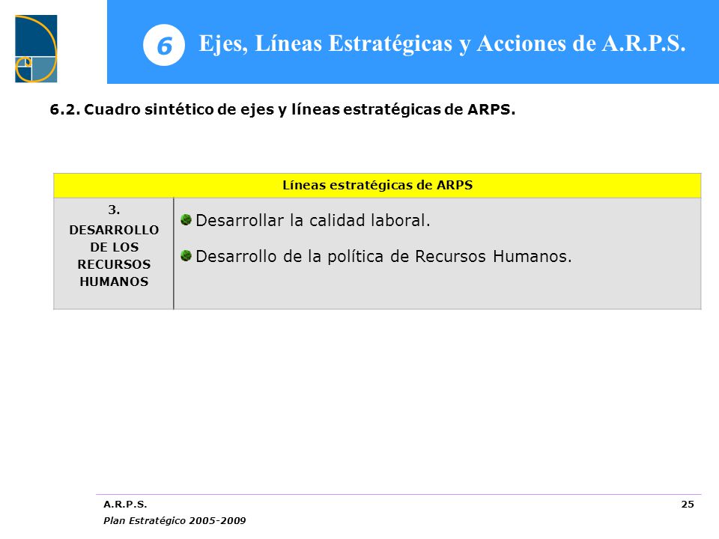Click the green bullet before 'Desarrollar la calidad laboral'
This screenshot has height=539, width=719.
tap(186, 219)
